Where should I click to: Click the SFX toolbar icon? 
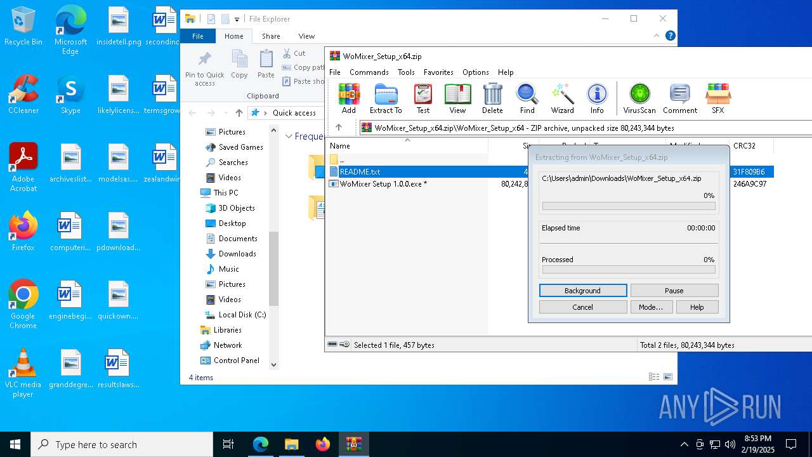coord(717,98)
